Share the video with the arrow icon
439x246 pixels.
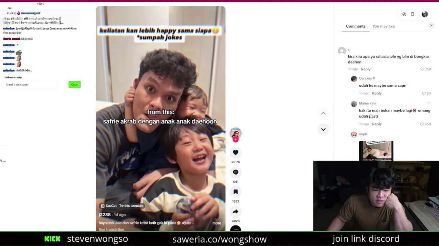pyautogui.click(x=236, y=212)
